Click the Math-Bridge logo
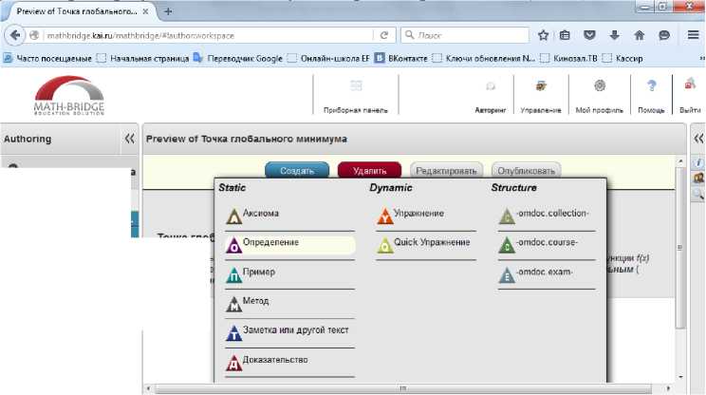Screen dimensions: 706x395 pyautogui.click(x=69, y=96)
